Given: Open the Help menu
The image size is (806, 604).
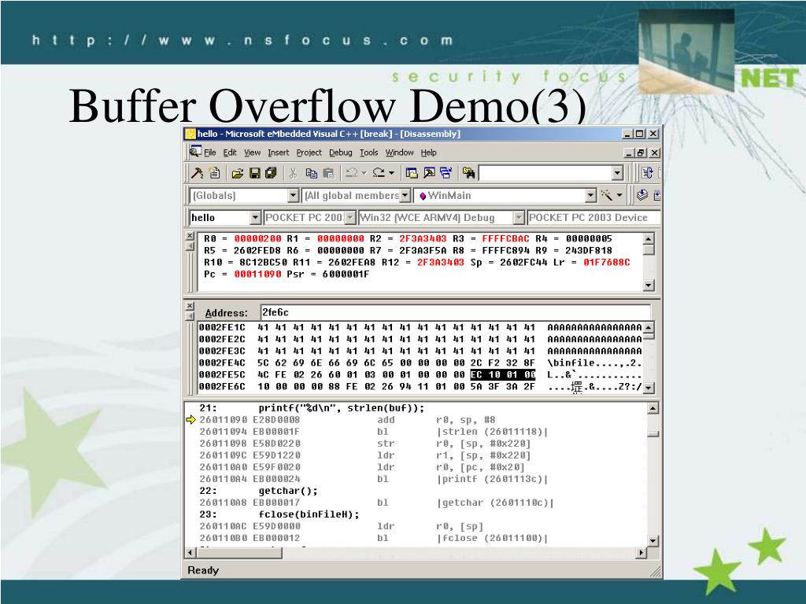Looking at the screenshot, I should tap(429, 153).
